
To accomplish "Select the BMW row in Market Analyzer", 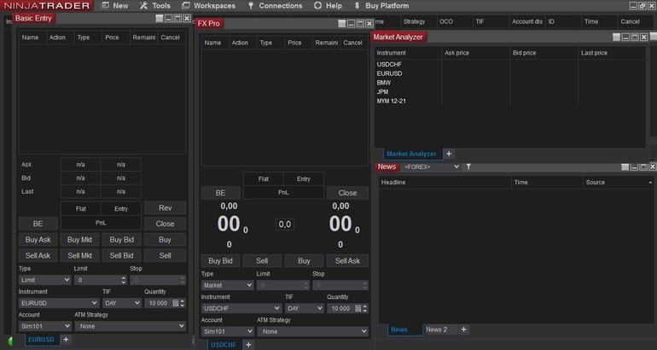I will coord(384,83).
